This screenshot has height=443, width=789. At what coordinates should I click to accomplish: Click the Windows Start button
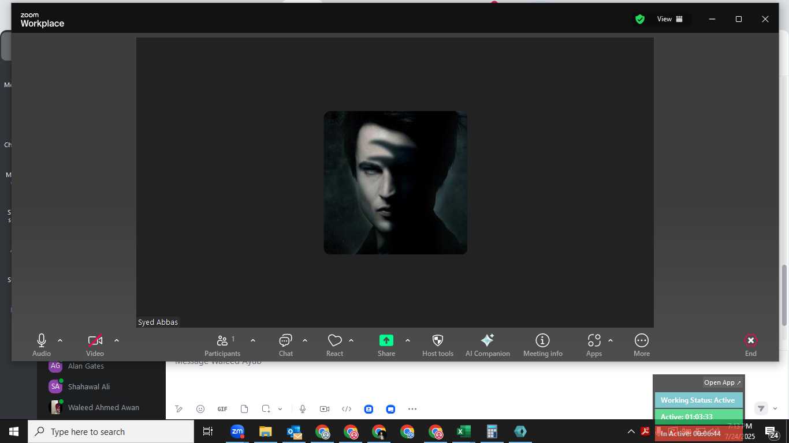14,431
